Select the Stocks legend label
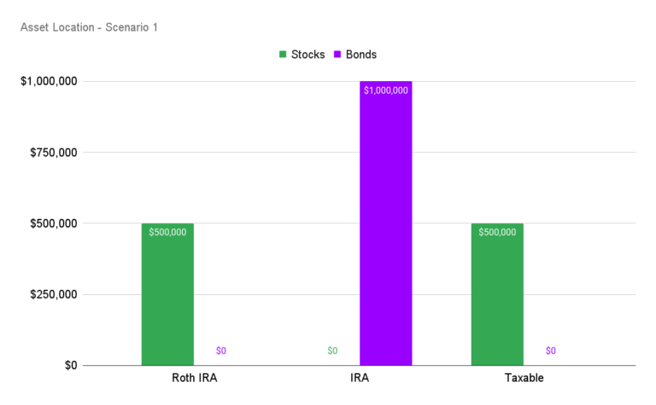This screenshot has width=656, height=405. (307, 55)
